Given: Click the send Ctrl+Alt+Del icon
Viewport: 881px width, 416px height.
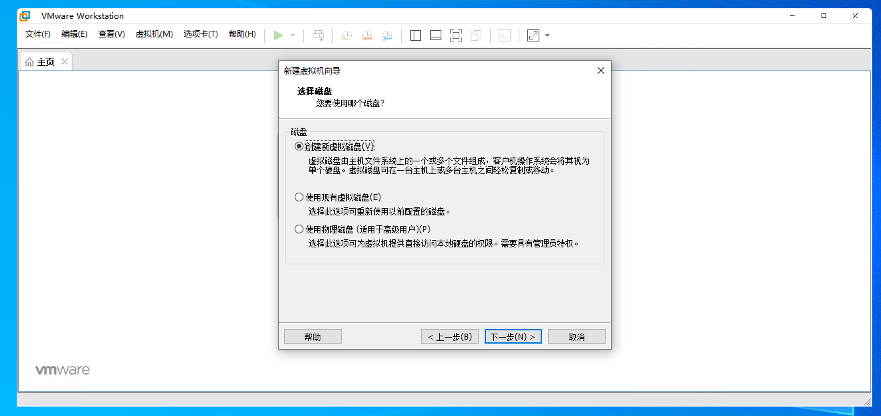Looking at the screenshot, I should pyautogui.click(x=318, y=35).
